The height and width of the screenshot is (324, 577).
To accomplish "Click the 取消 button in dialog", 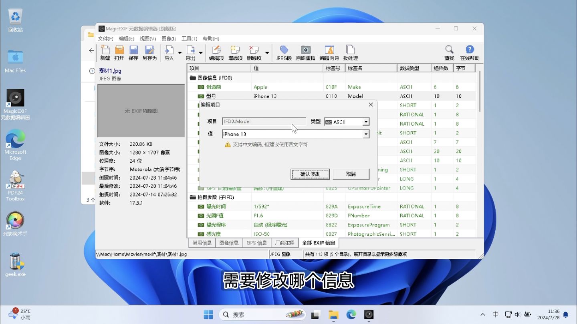I will coord(351,174).
